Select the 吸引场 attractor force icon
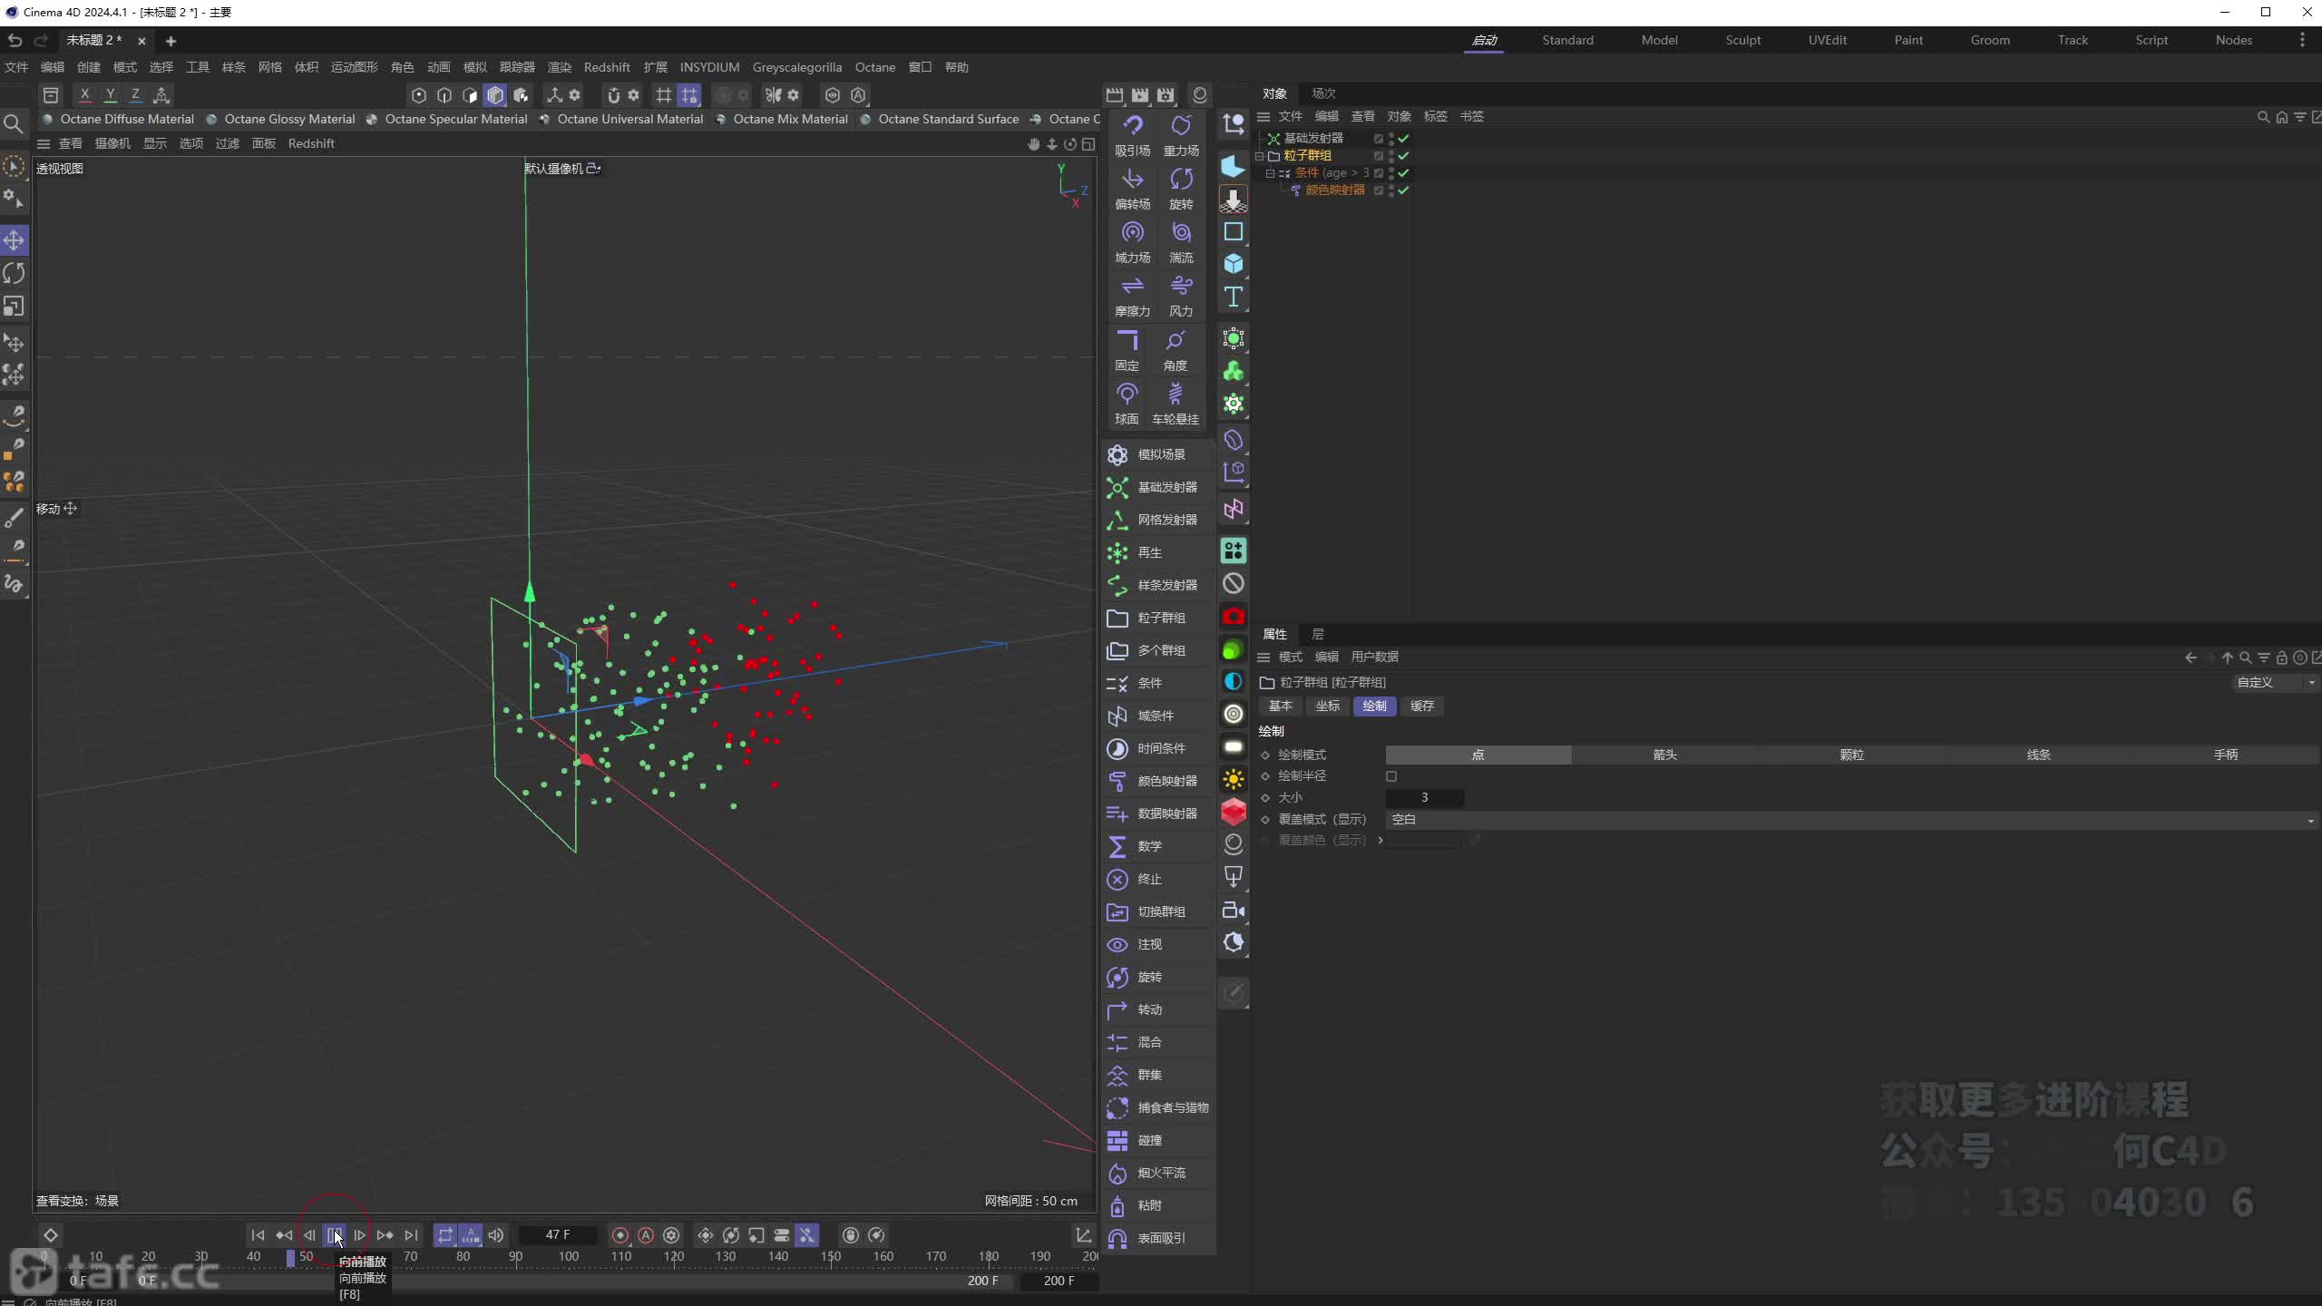 pos(1132,126)
